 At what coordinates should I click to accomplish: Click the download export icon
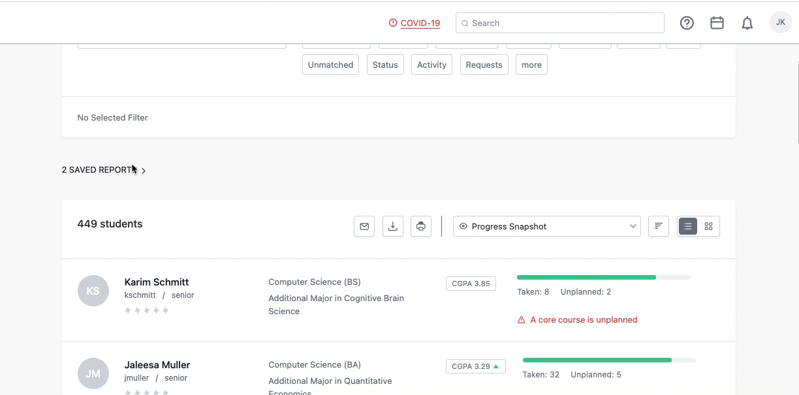point(392,226)
